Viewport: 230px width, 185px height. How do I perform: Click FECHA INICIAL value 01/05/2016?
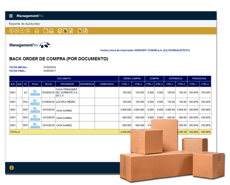tap(49, 67)
